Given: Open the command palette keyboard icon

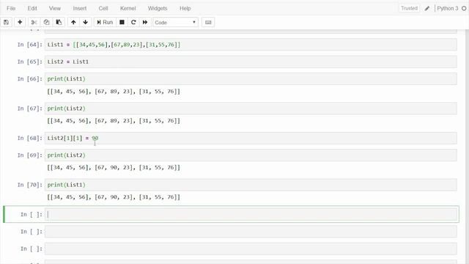Looking at the screenshot, I should tap(208, 23).
